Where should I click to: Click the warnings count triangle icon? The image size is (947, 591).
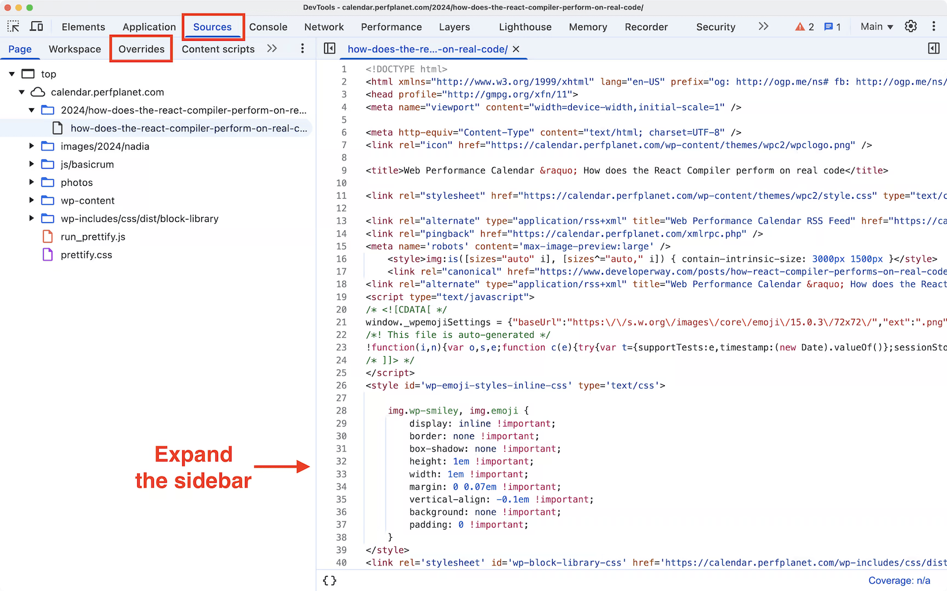(x=800, y=27)
